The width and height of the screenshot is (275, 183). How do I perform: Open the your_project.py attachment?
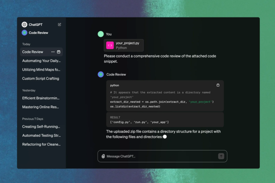(x=127, y=45)
